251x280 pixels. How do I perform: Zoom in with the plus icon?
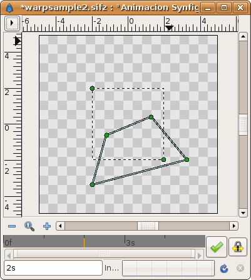47,226
